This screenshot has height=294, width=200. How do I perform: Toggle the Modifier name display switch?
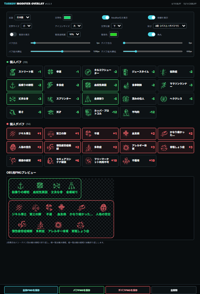(105, 18)
